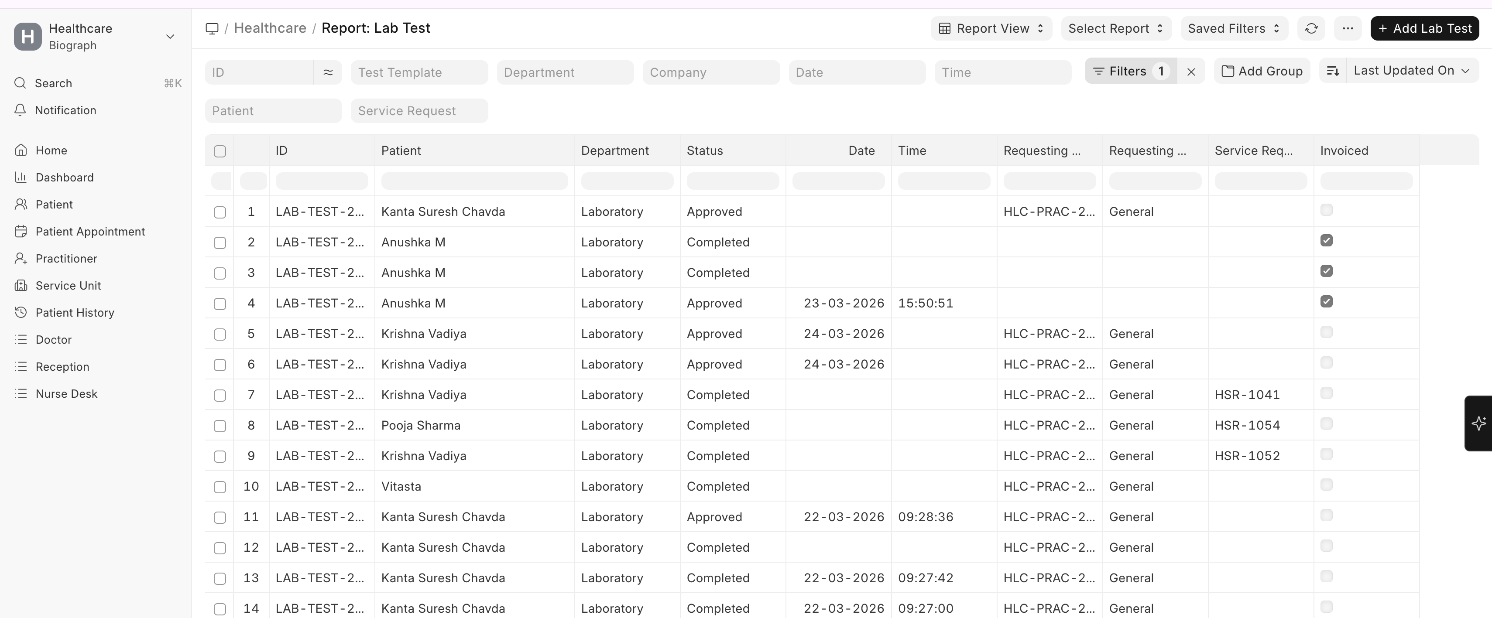
Task: Clear the applied filter with X
Action: click(x=1191, y=71)
